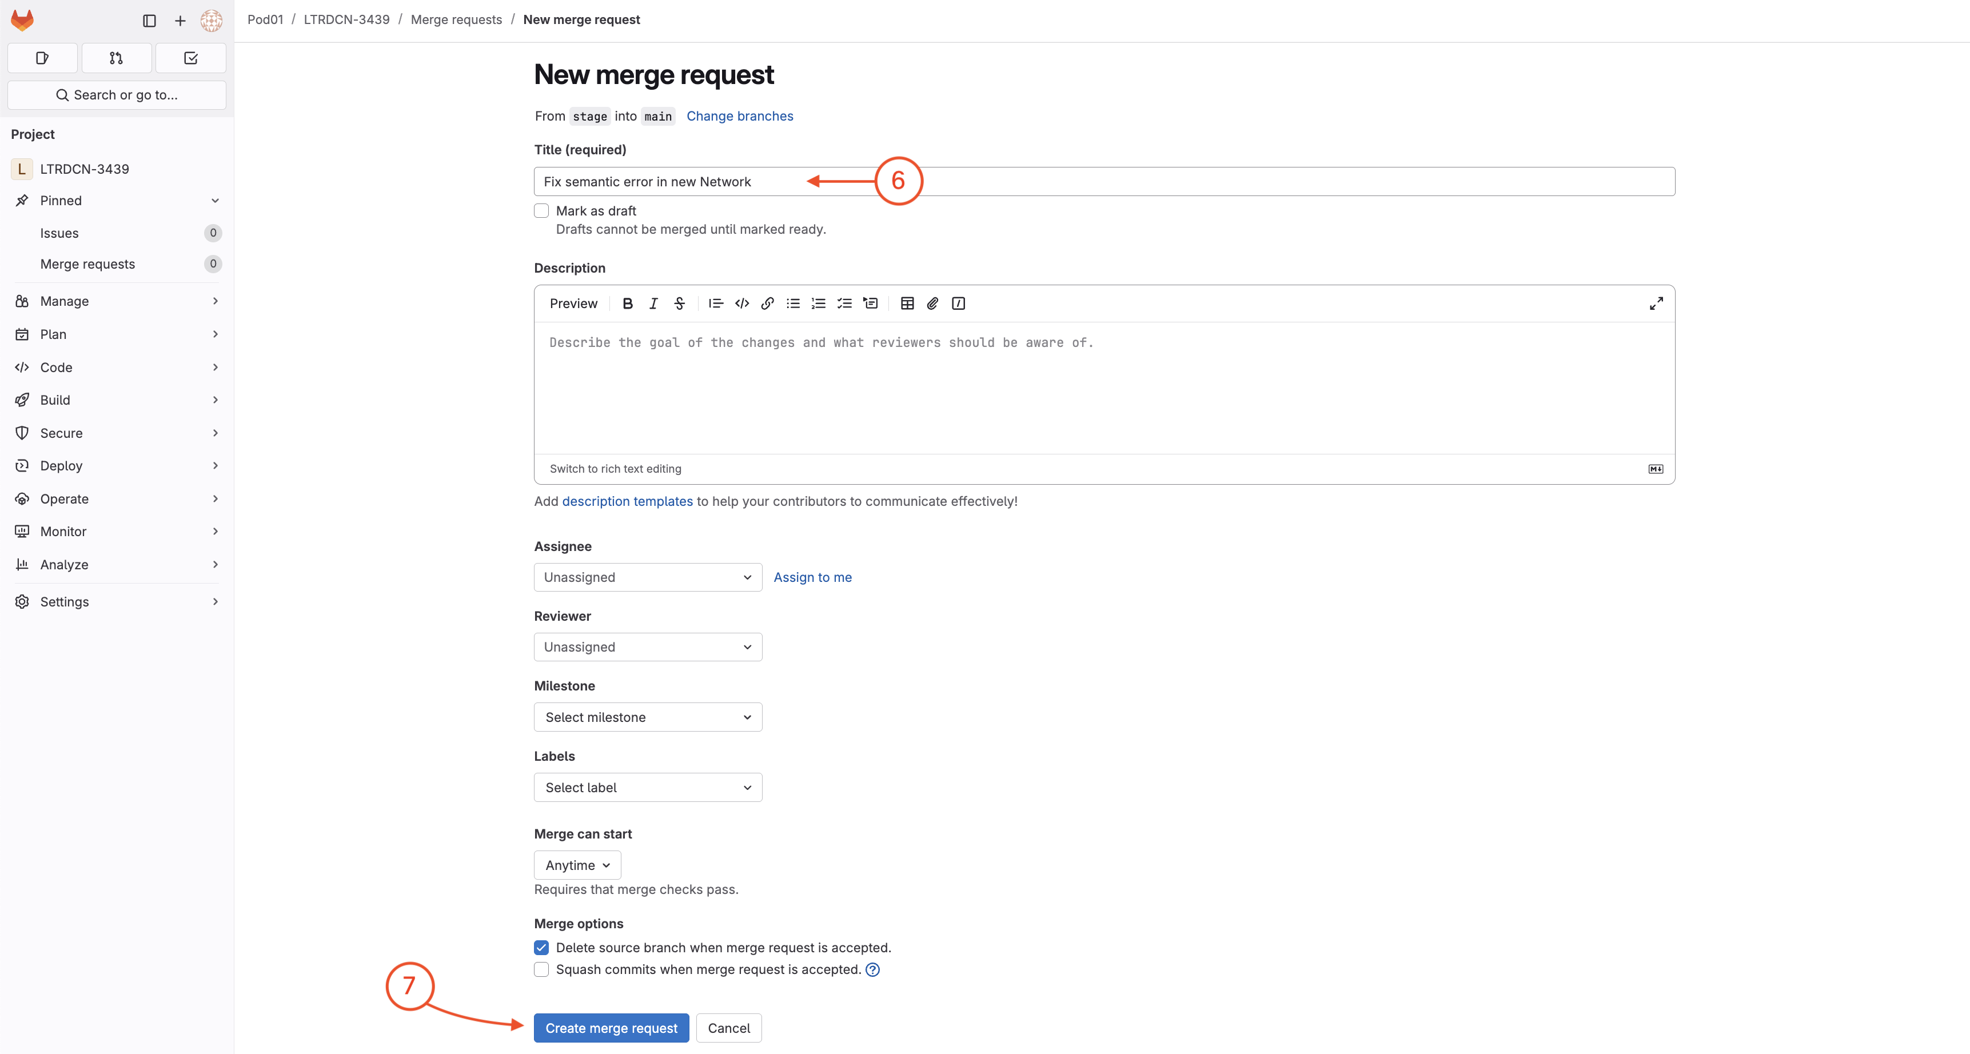The width and height of the screenshot is (1970, 1054).
Task: Open squash commits help icon
Action: click(872, 970)
